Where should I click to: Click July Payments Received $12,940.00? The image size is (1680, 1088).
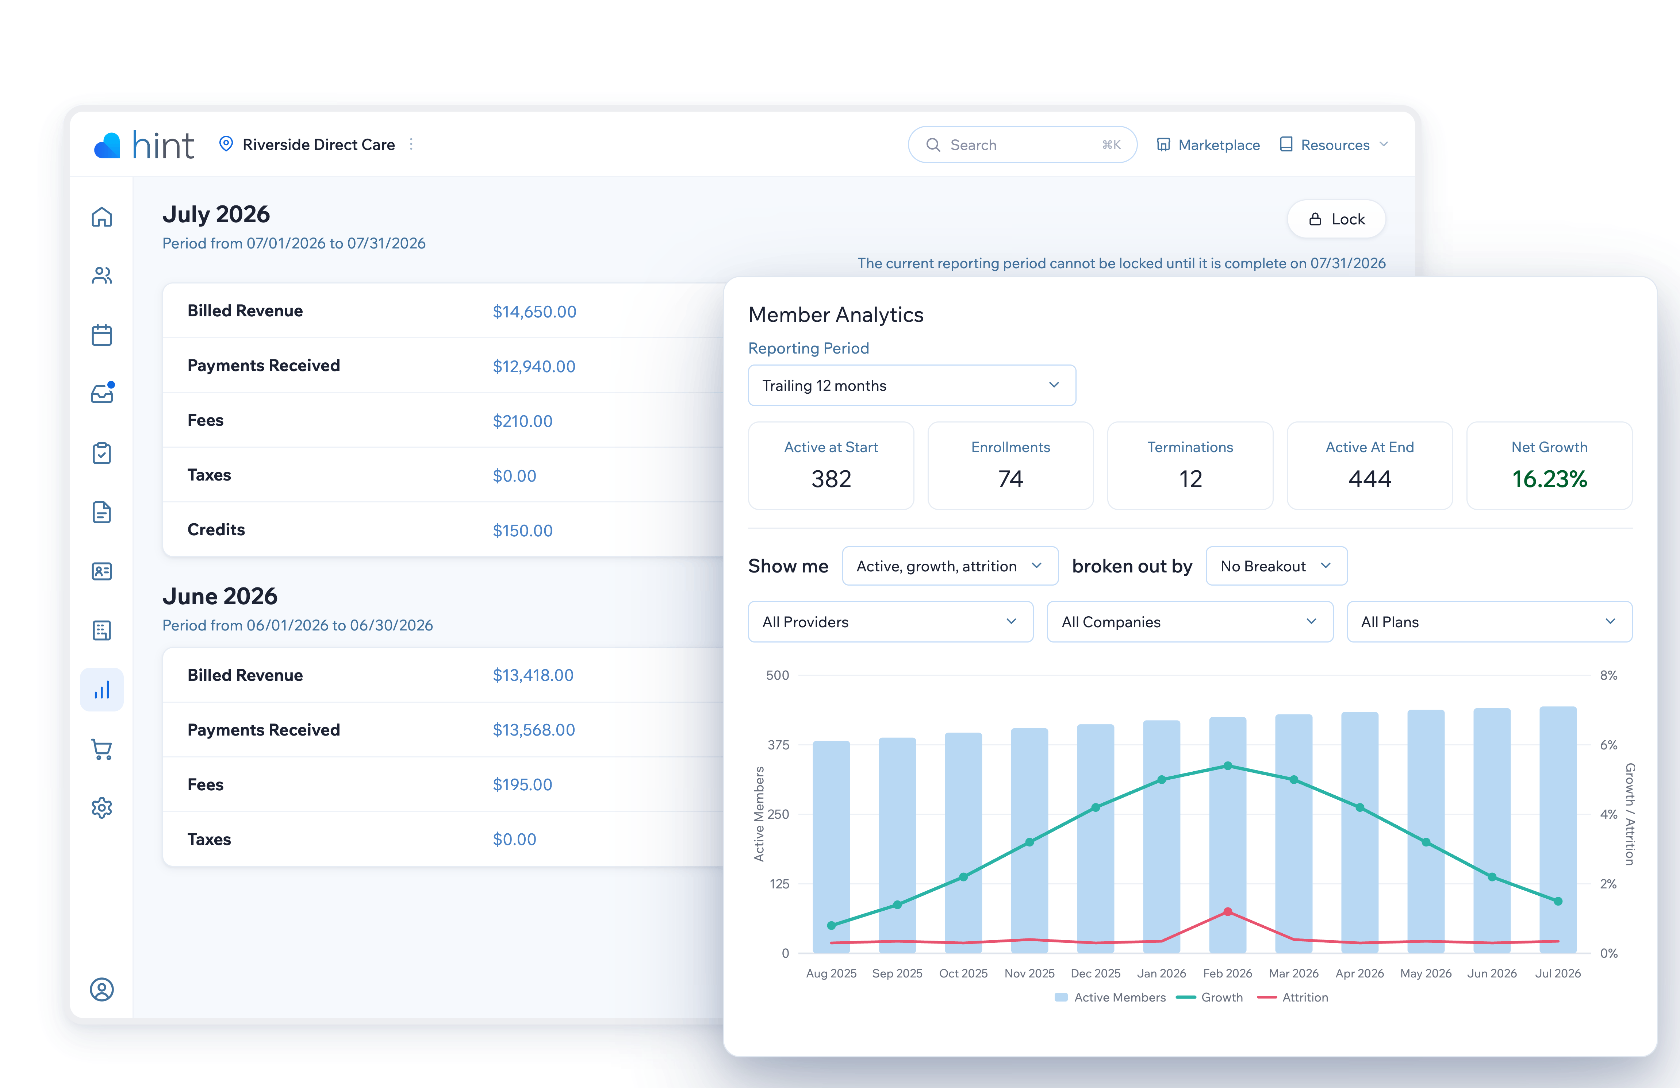click(534, 366)
